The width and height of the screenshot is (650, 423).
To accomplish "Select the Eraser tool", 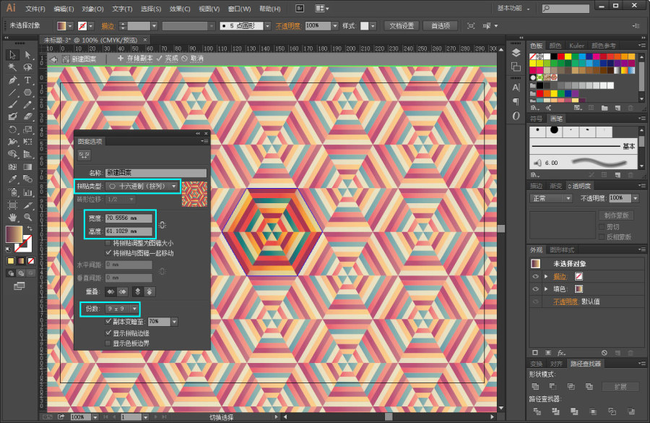I will [27, 116].
